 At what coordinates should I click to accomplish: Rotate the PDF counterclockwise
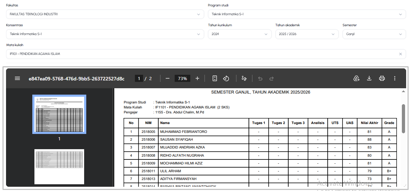226,78
